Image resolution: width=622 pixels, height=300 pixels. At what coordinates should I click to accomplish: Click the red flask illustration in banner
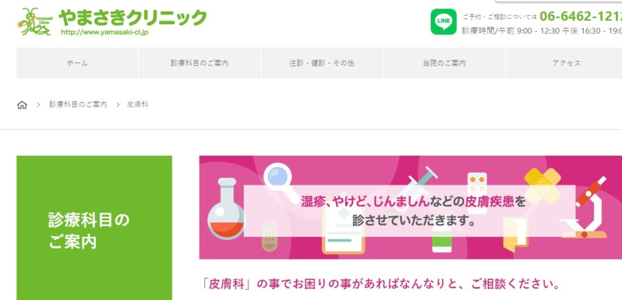[x=227, y=208]
